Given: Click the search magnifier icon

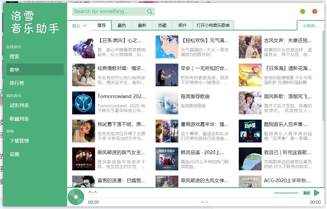Looking at the screenshot, I should (x=150, y=11).
